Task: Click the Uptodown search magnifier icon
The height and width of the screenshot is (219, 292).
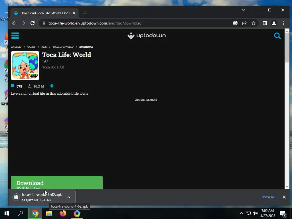Action: (277, 36)
